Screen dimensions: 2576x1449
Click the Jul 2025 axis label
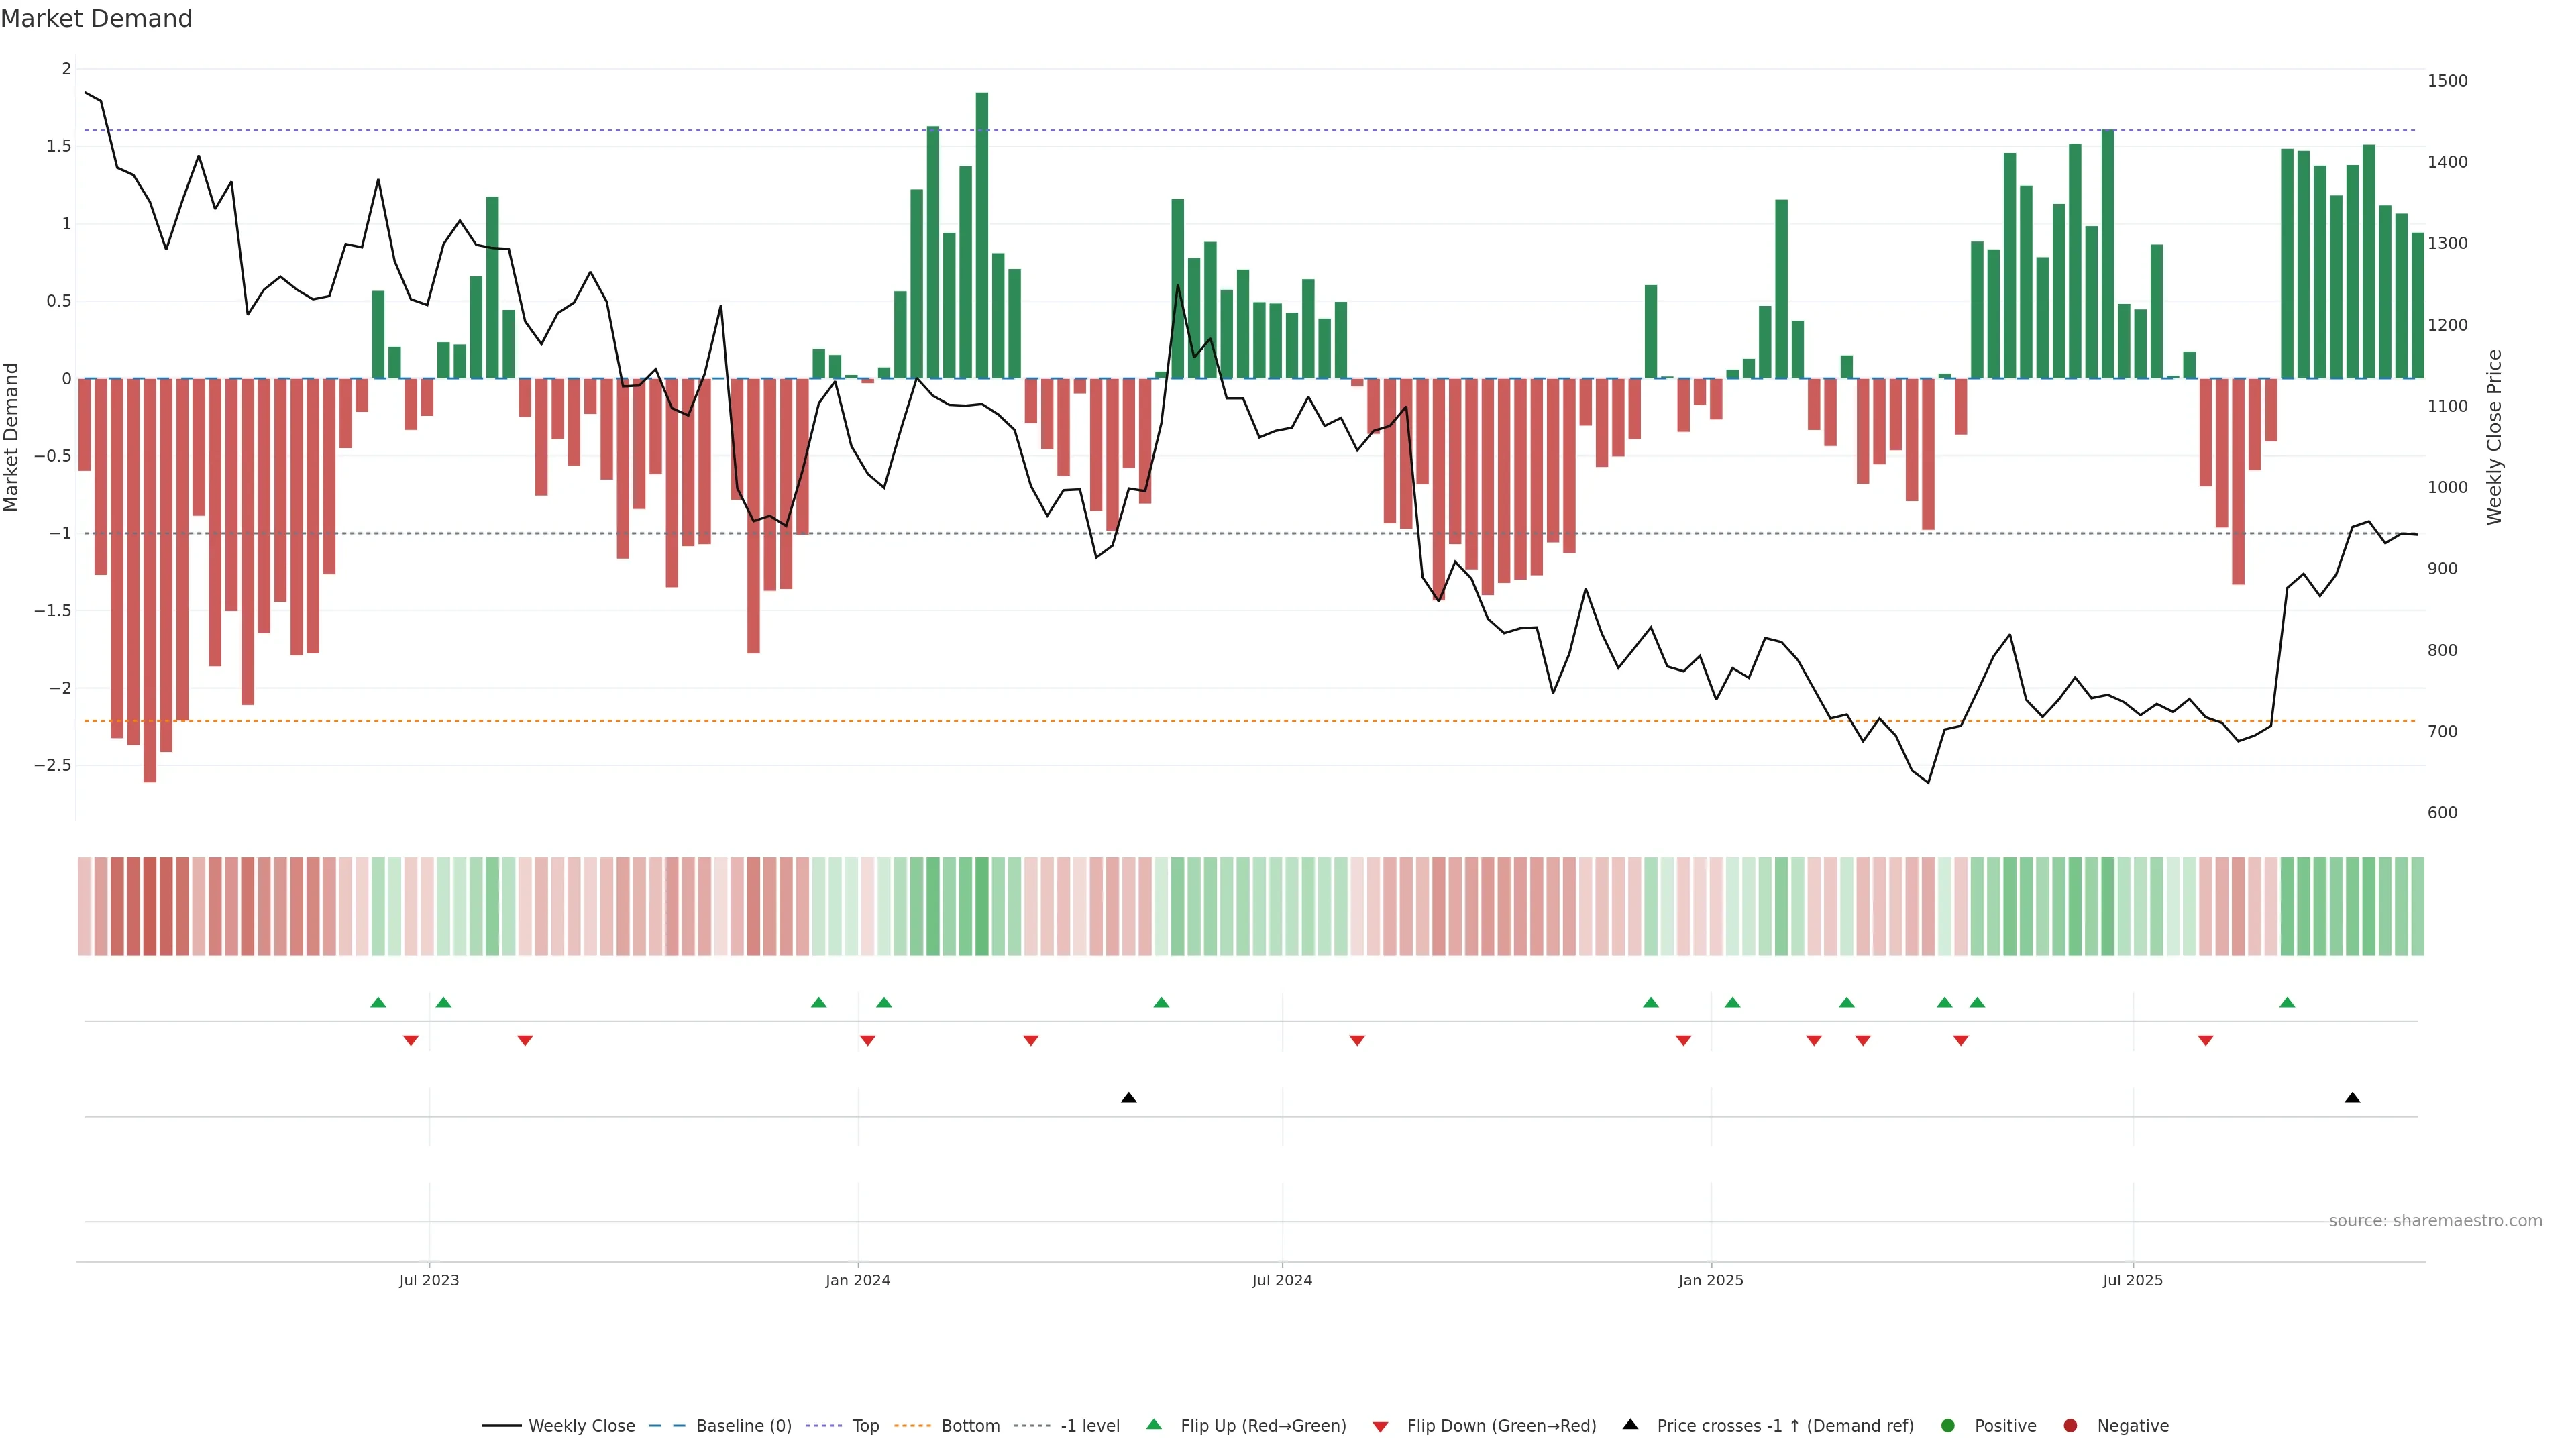[x=2132, y=1280]
